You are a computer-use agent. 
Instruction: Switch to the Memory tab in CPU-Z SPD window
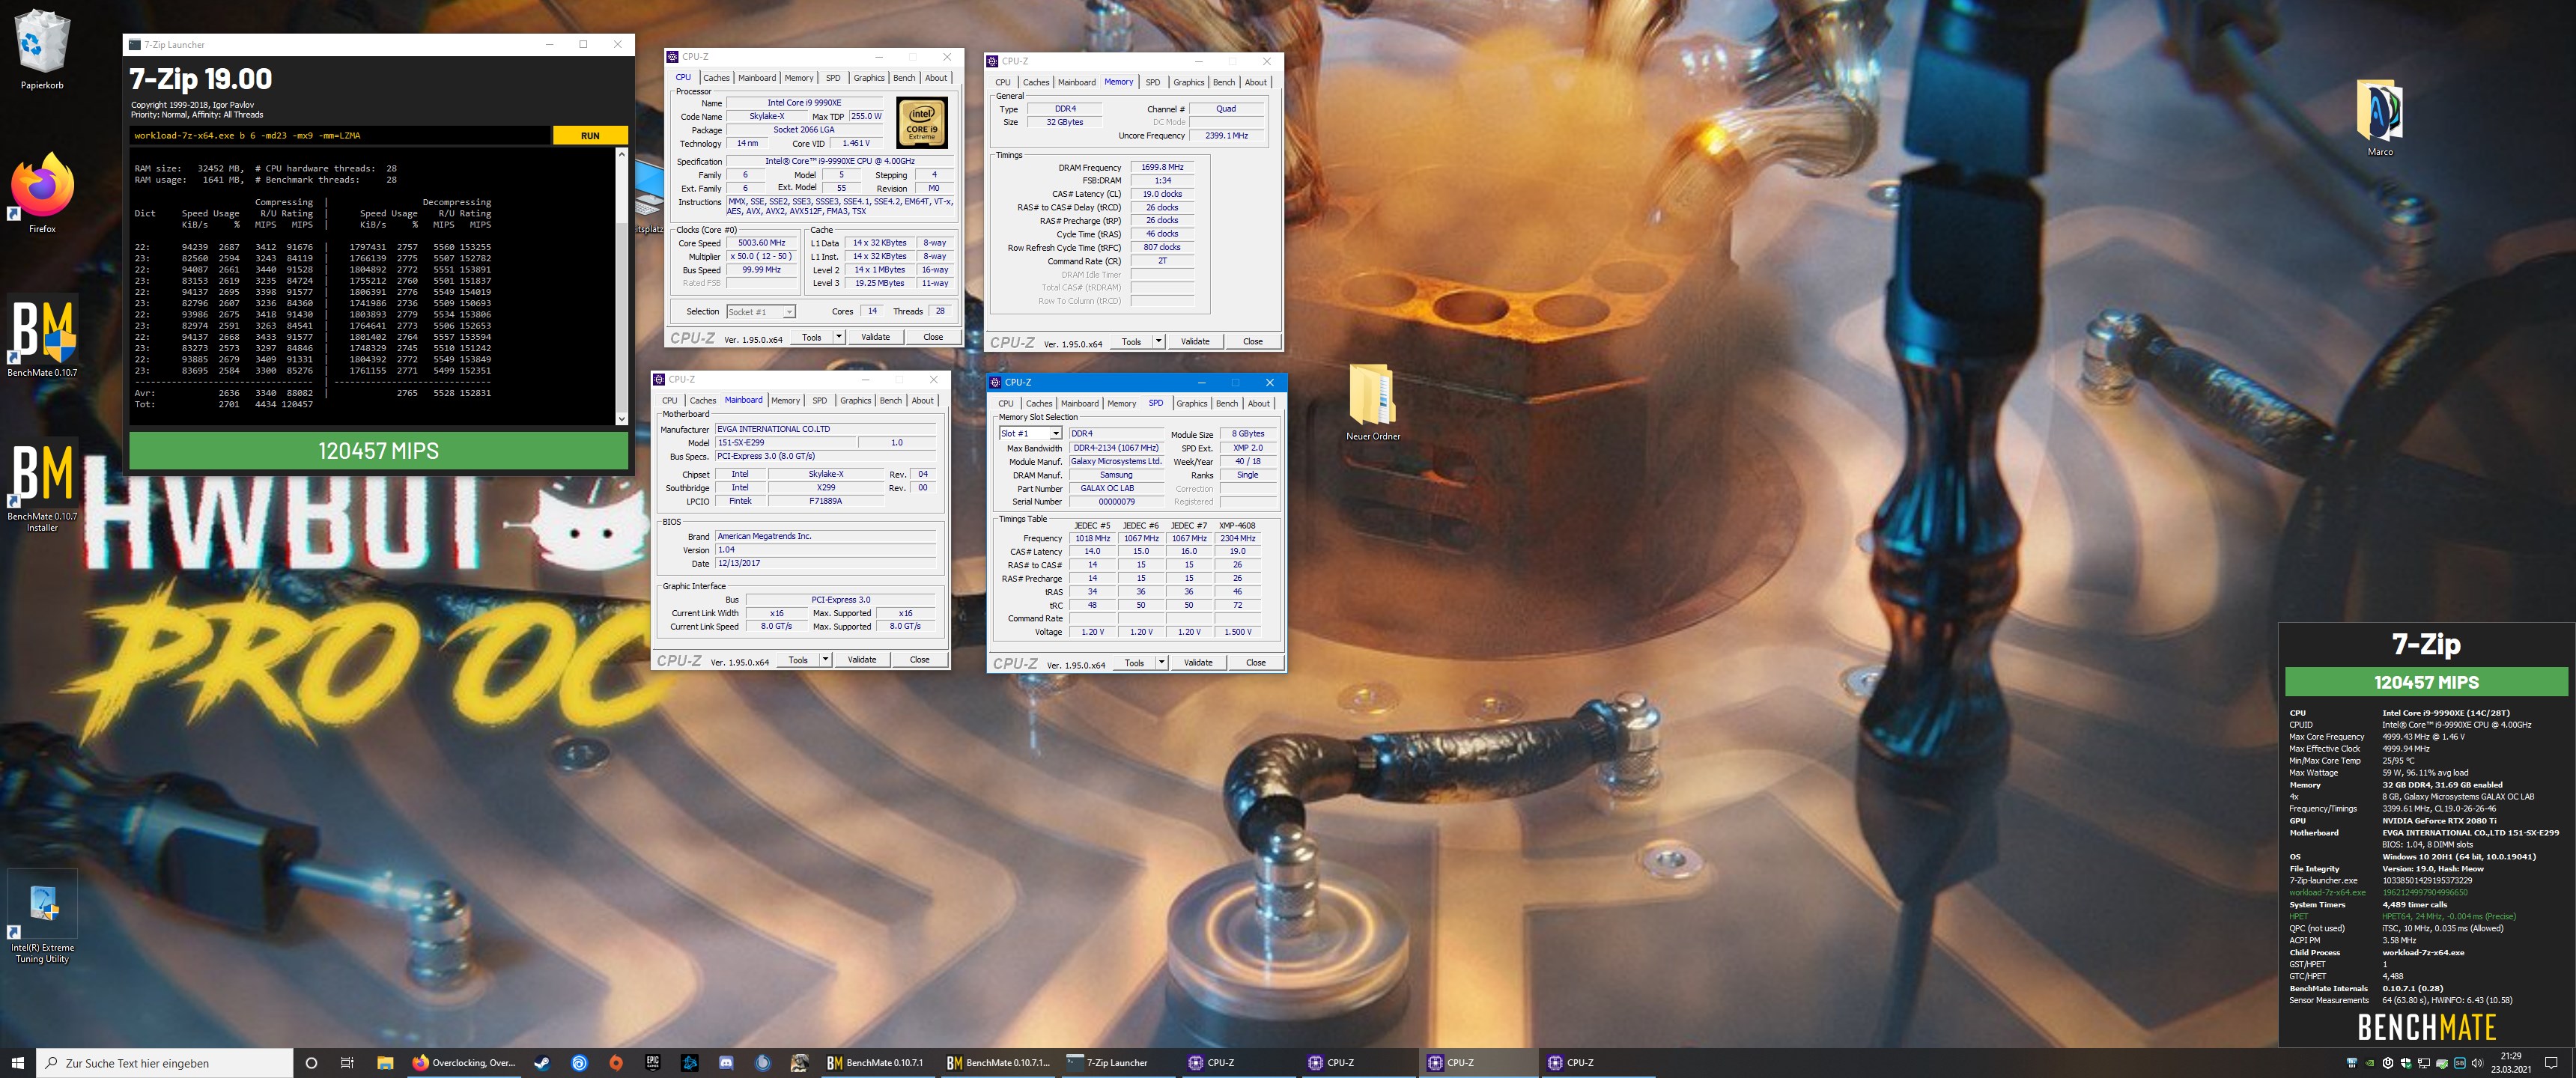tap(1122, 404)
